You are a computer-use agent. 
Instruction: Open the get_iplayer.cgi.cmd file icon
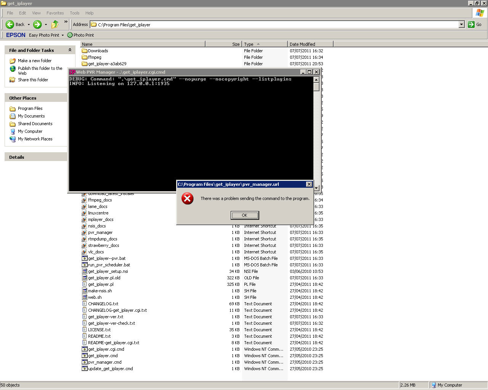tap(85, 349)
